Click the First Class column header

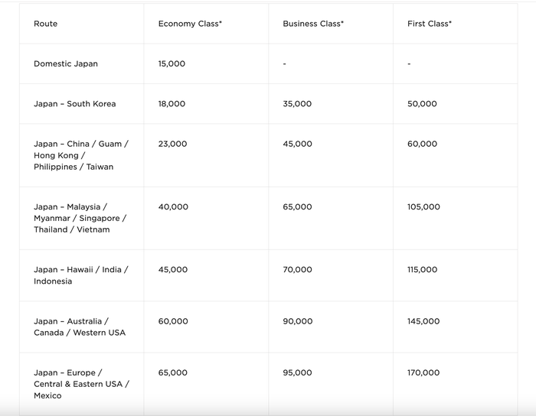[430, 24]
